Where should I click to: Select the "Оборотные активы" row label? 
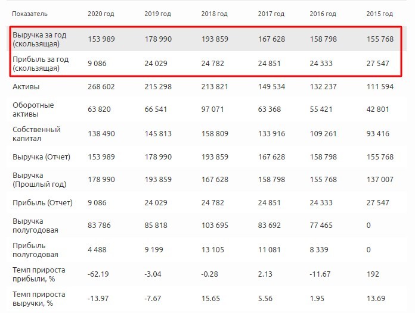pos(33,110)
